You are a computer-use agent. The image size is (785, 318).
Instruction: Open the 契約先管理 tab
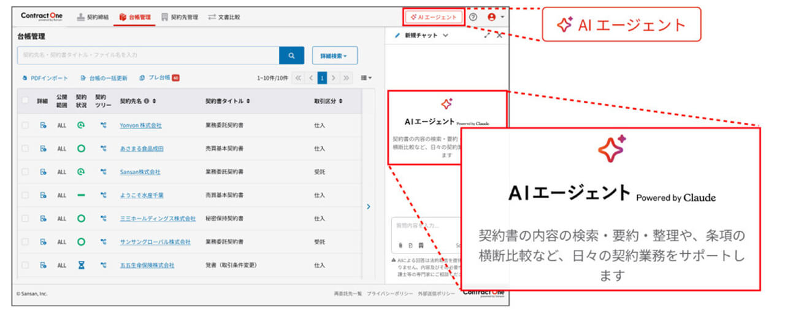180,17
